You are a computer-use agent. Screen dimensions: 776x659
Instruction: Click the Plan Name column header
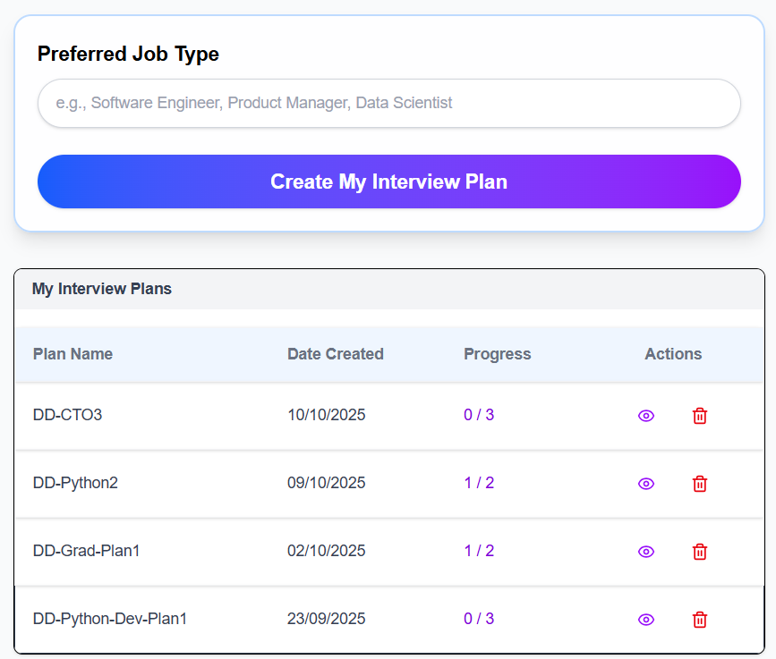(72, 354)
